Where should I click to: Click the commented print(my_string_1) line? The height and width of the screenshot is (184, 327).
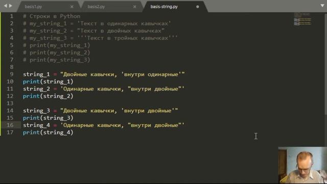pyautogui.click(x=57, y=45)
